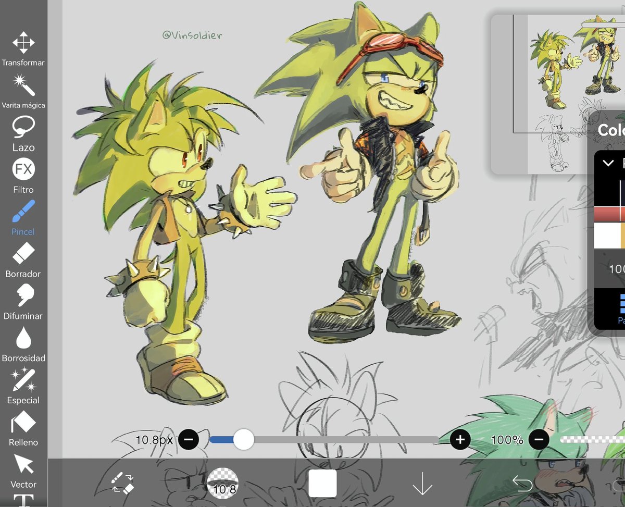Click the white color swatch in bottom bar
This screenshot has height=507, width=625.
pyautogui.click(x=324, y=483)
